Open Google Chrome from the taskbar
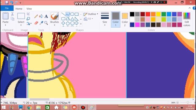Image resolution: width=196 pixels, height=110 pixels. (x=29, y=107)
